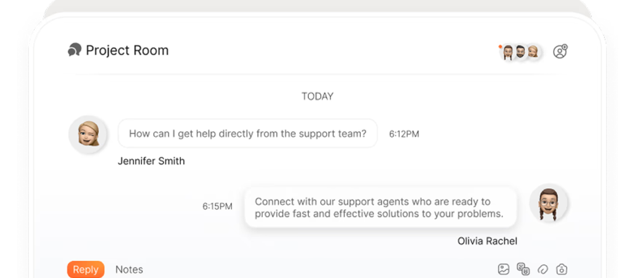635x278 pixels.
Task: Click the Project Room title
Action: tap(127, 50)
